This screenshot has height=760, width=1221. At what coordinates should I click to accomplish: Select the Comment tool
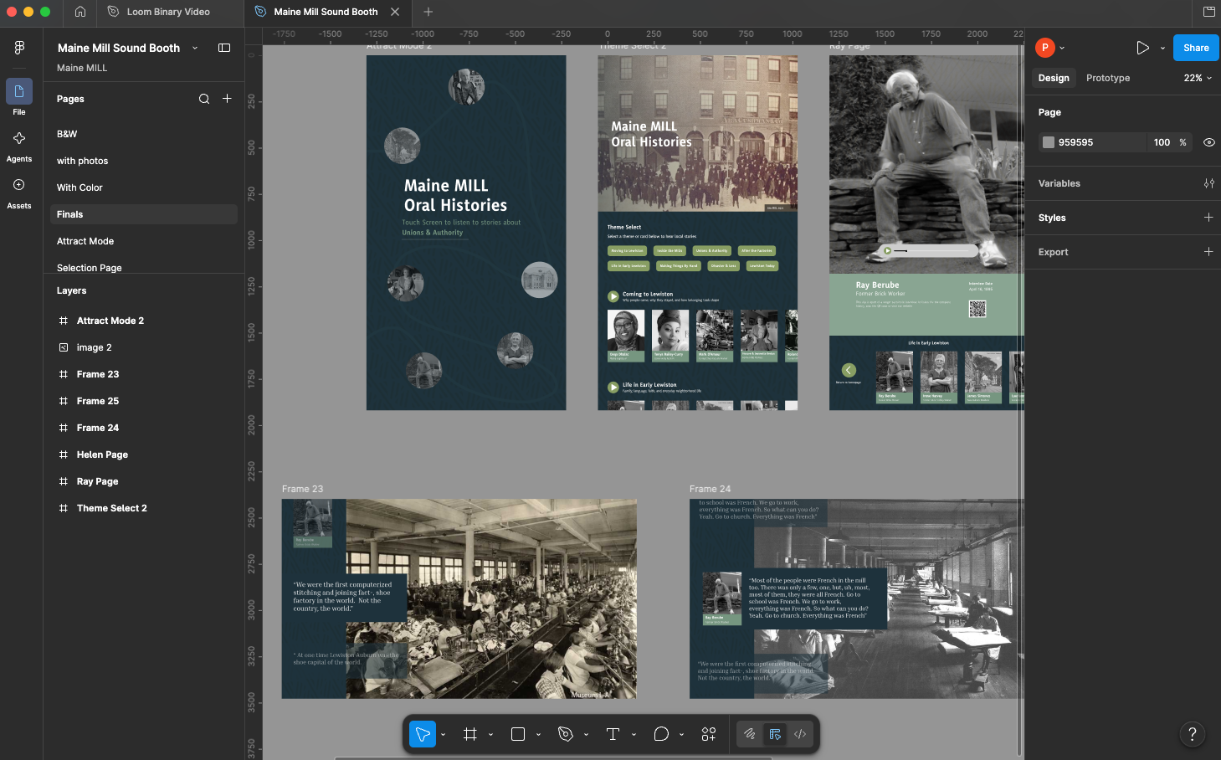click(x=661, y=734)
